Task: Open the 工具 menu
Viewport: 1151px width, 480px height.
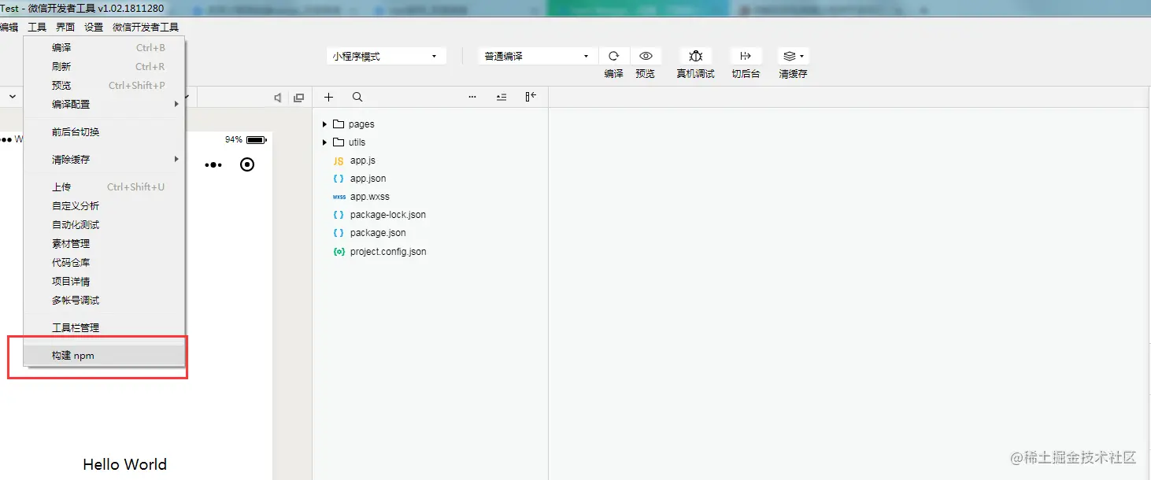Action: click(x=37, y=27)
